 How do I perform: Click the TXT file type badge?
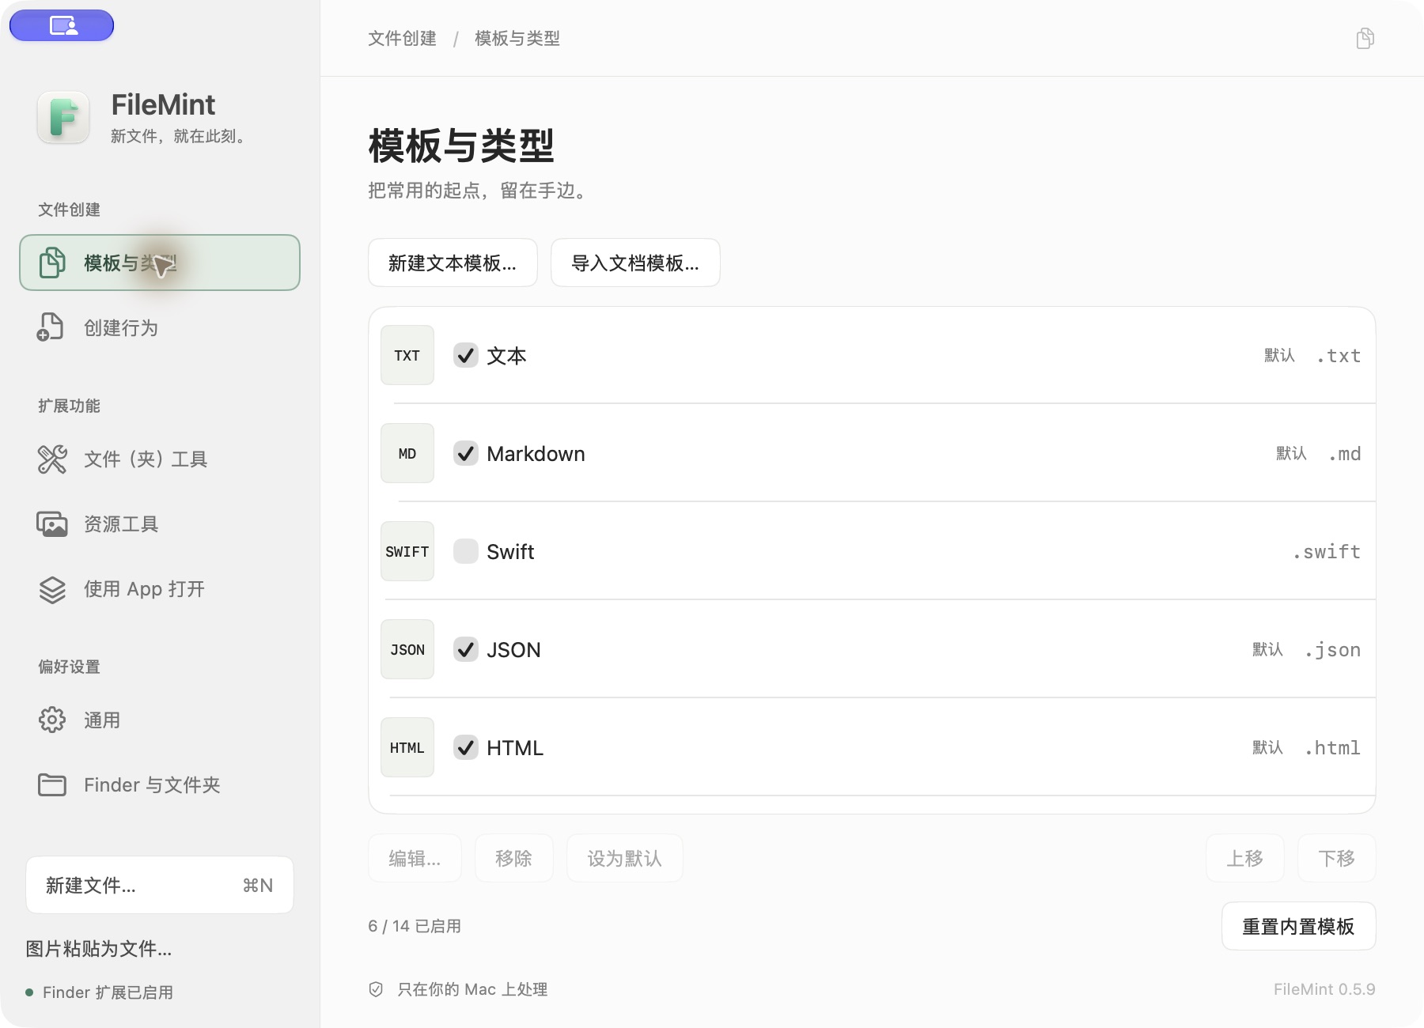[407, 355]
